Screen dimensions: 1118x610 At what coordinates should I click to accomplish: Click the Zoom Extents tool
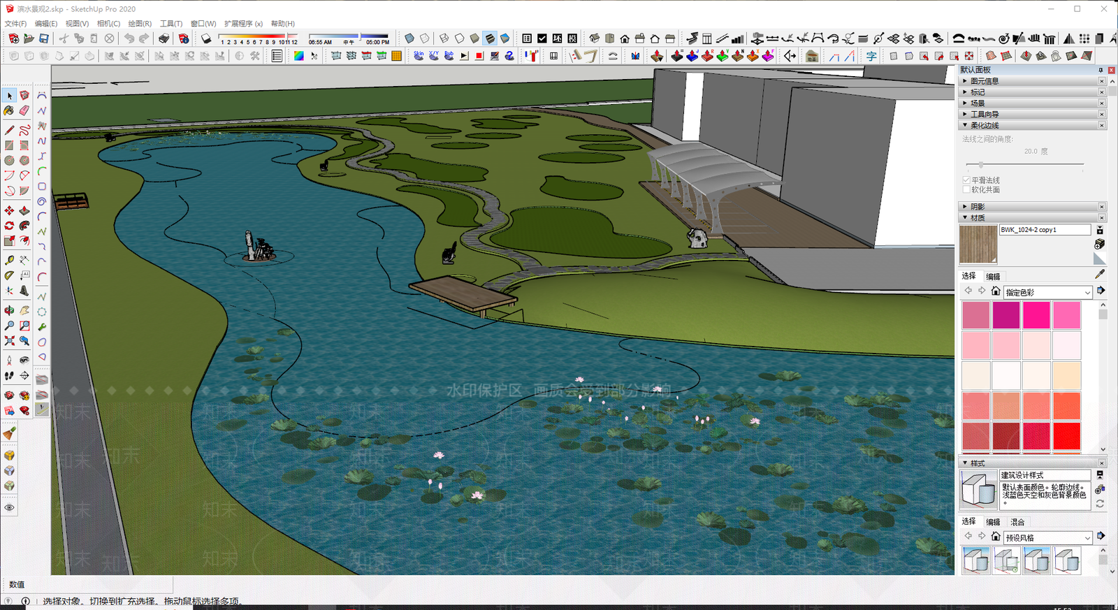point(9,341)
